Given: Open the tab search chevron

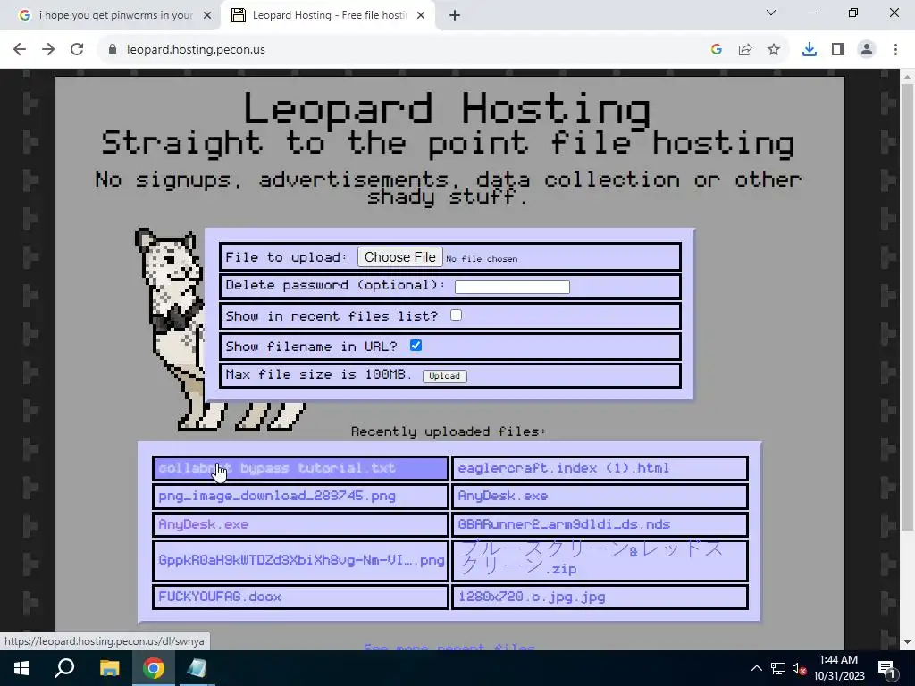Looking at the screenshot, I should [x=771, y=13].
